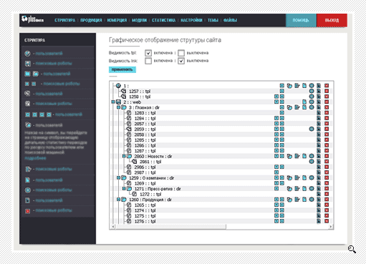This screenshot has height=264, width=366.
Task: Delete row 1258 using the red X
Action: click(327, 97)
